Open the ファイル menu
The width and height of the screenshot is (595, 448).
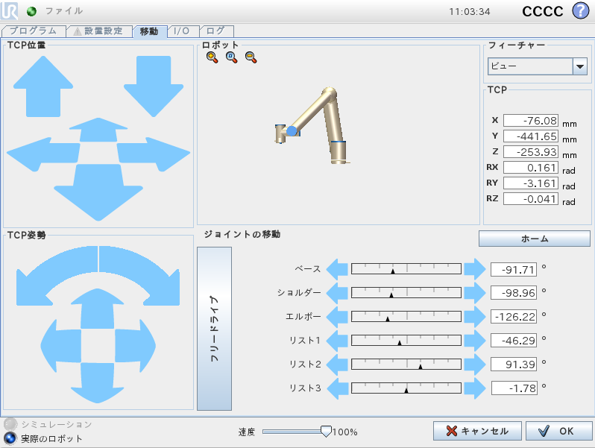coord(64,11)
